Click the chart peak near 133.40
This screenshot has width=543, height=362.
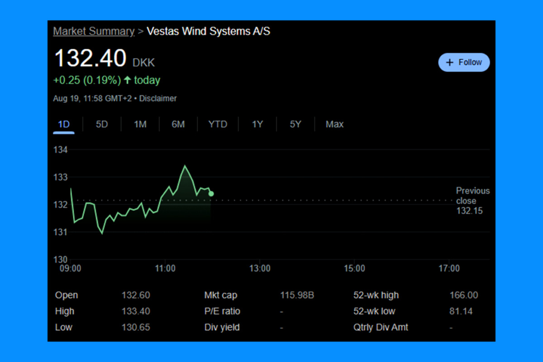click(x=186, y=165)
